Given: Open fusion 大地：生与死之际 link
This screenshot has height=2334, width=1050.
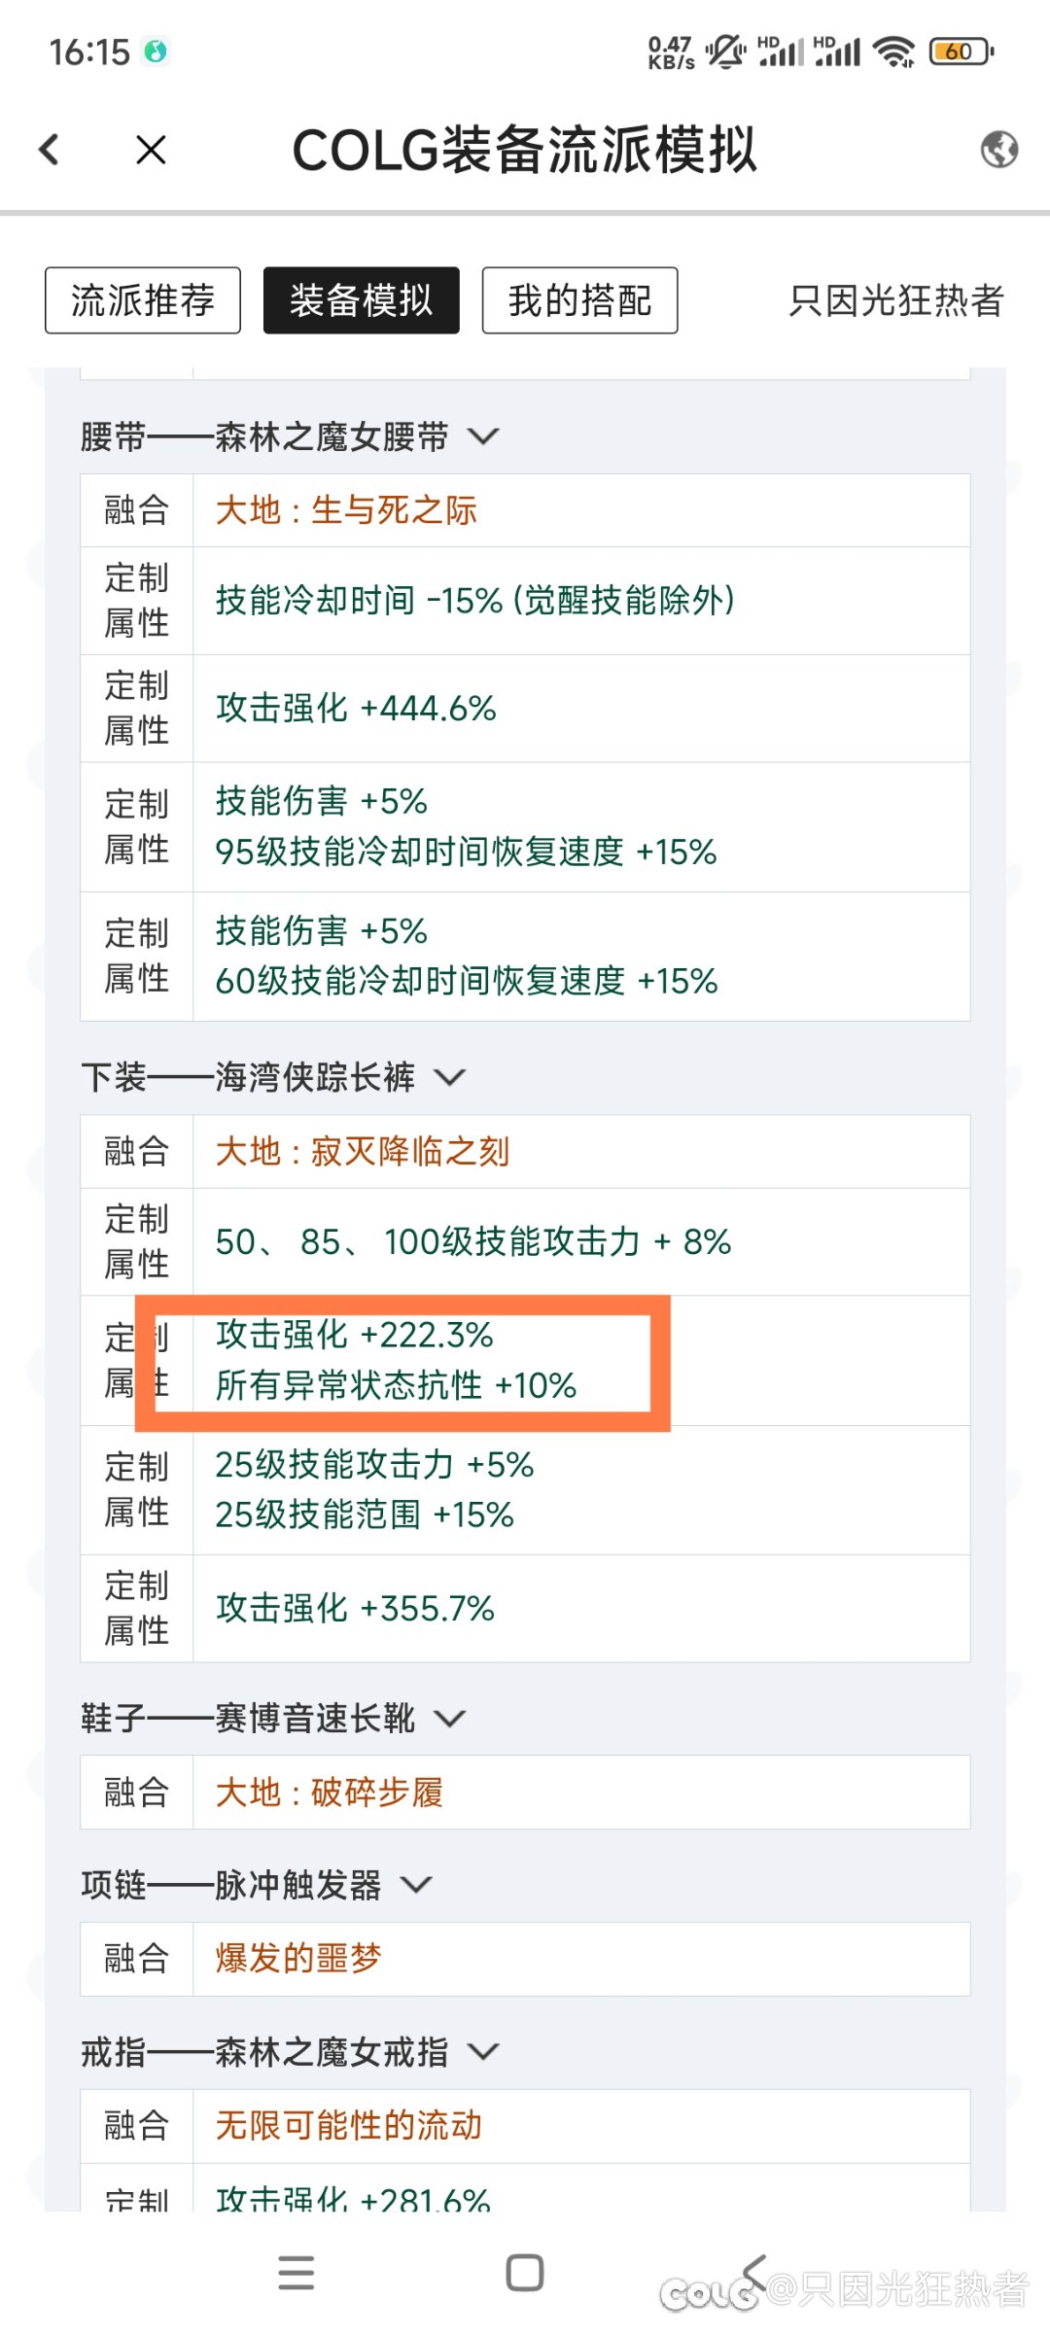Looking at the screenshot, I should tap(346, 510).
